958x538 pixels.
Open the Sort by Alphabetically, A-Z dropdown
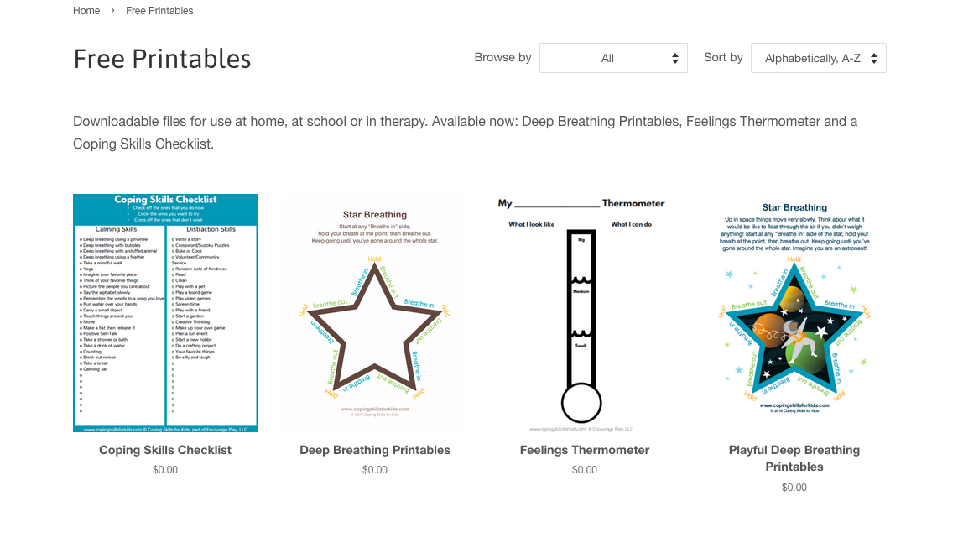click(x=819, y=58)
